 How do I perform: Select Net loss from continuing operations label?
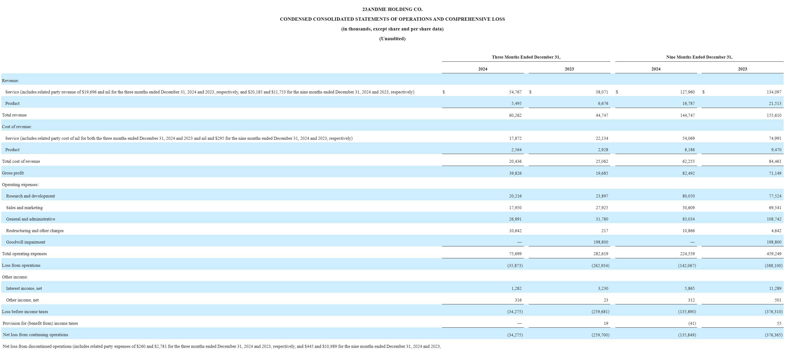click(x=35, y=335)
